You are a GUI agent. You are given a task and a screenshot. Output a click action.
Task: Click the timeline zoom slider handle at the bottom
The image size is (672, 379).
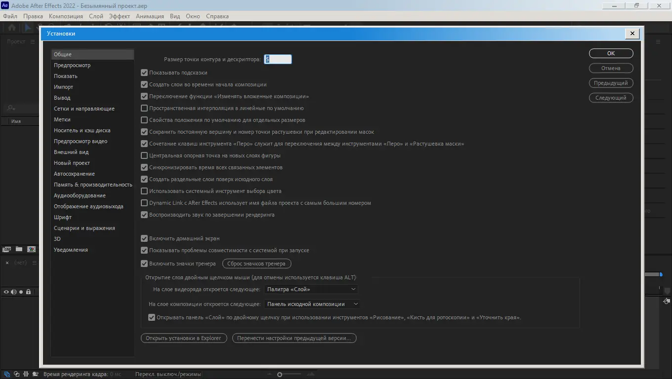pos(280,375)
